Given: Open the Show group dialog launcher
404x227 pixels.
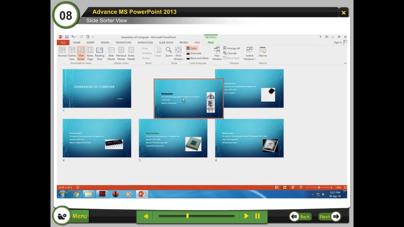Looking at the screenshot, I should point(162,63).
